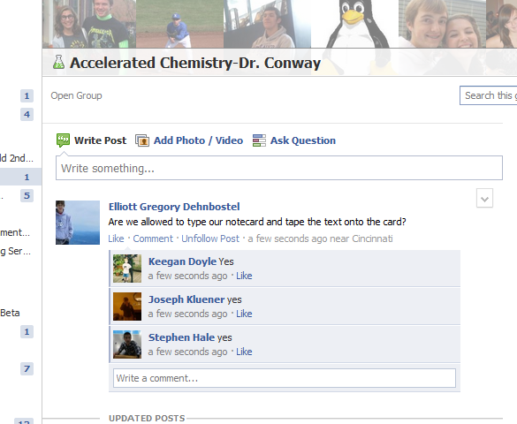Click the member photo of girl with glasses

click(x=89, y=24)
